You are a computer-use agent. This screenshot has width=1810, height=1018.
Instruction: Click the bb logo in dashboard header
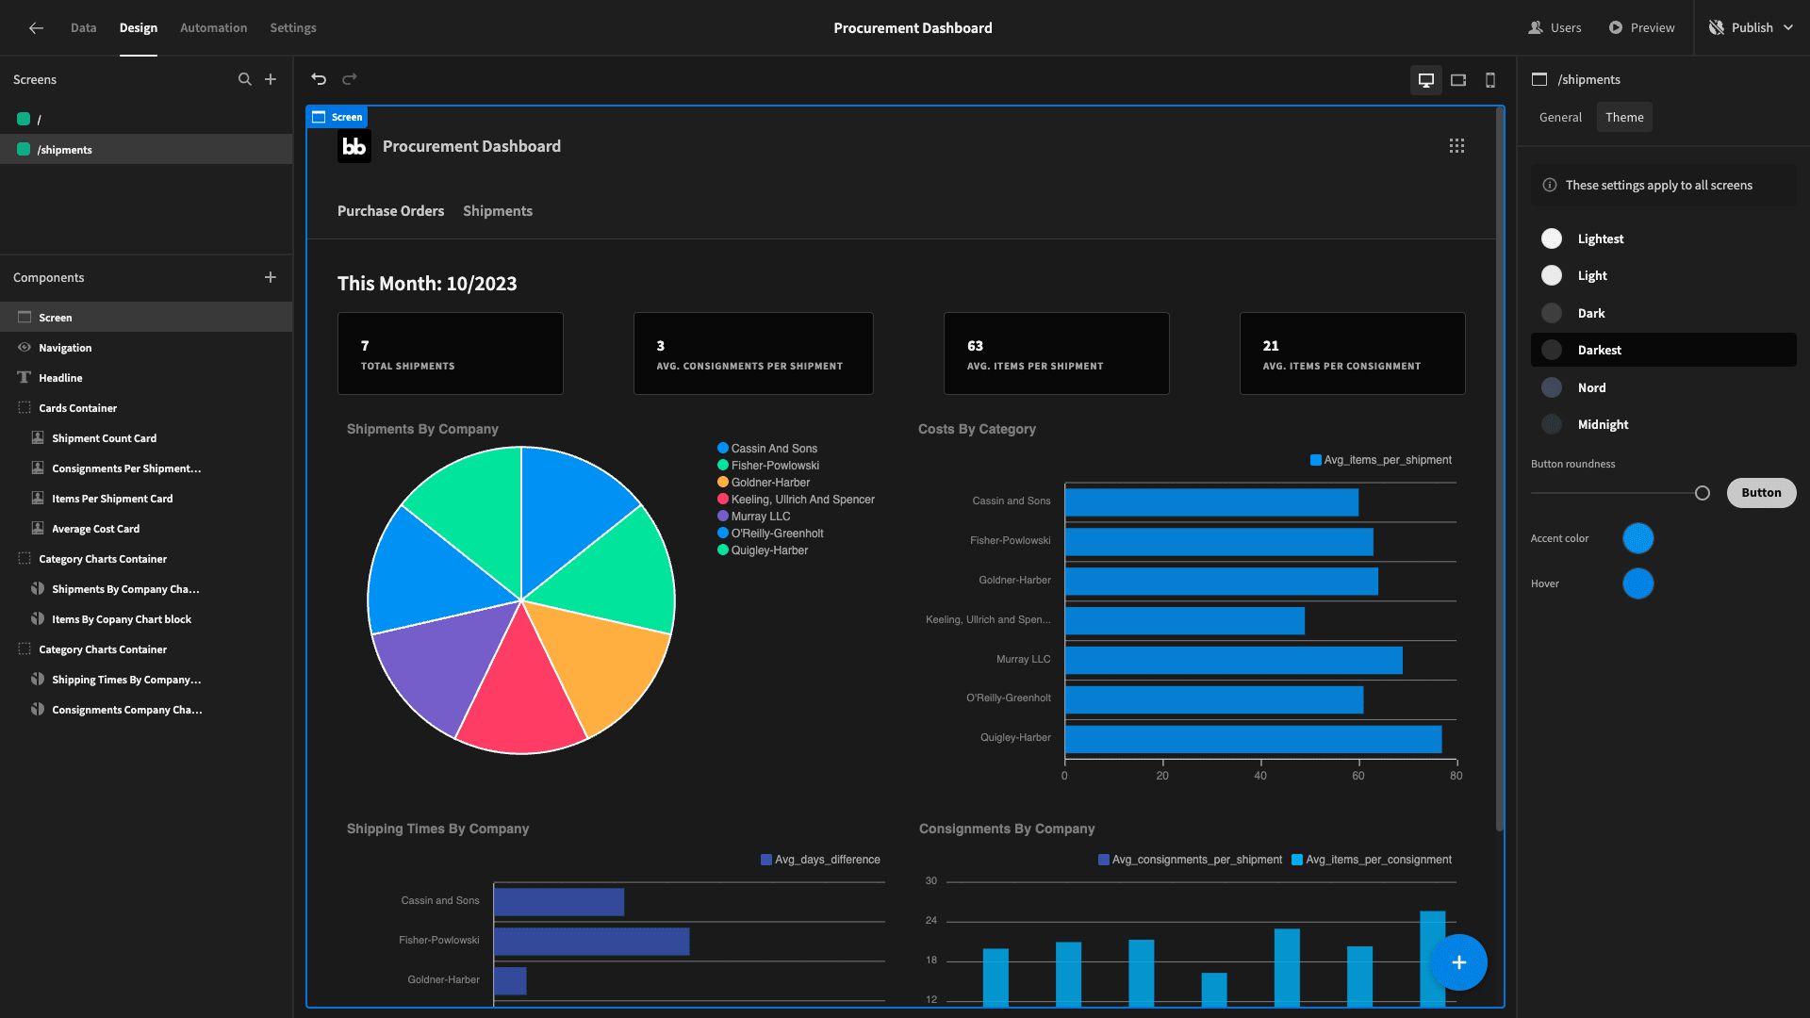(x=354, y=146)
